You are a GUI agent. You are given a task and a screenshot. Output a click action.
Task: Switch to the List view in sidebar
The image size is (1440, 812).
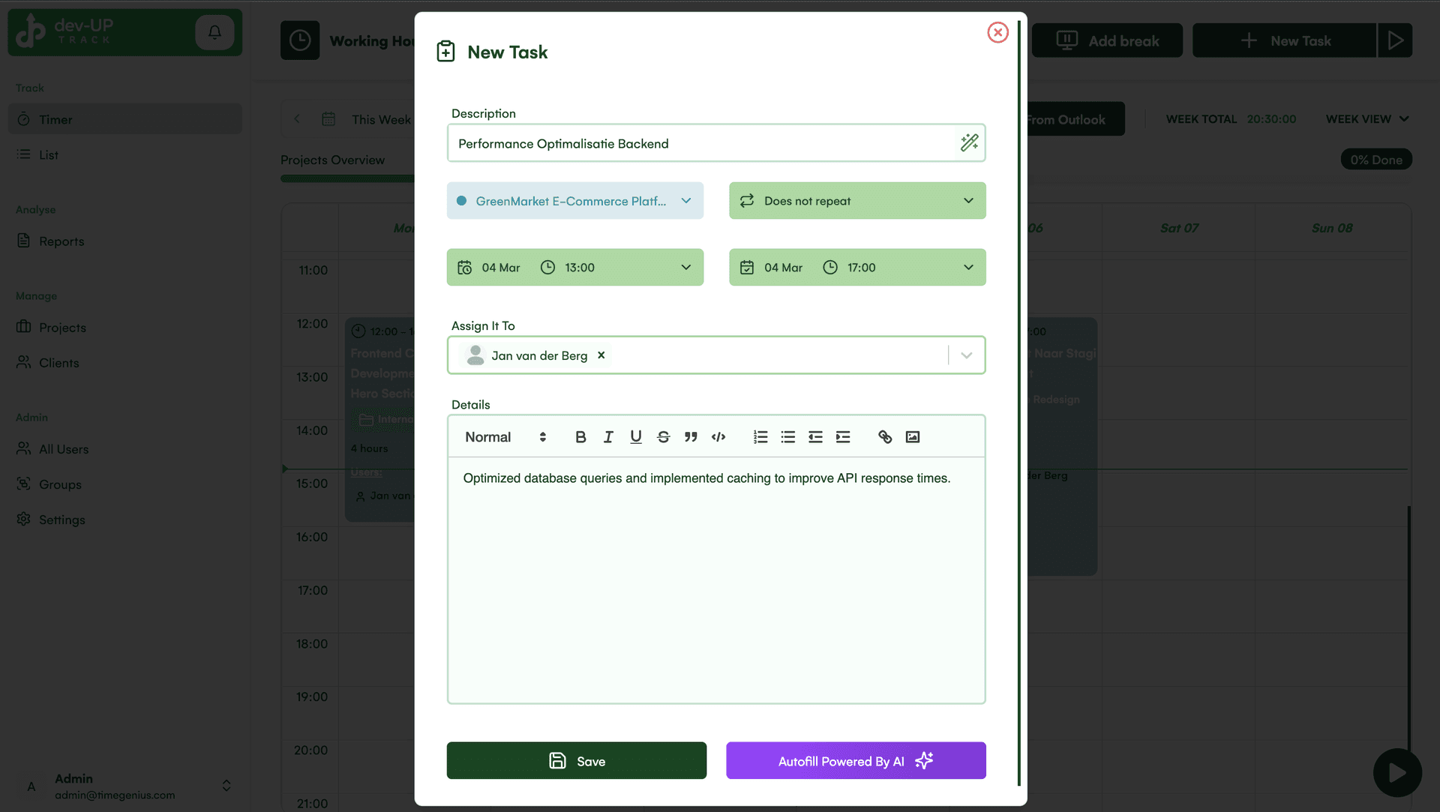(48, 154)
